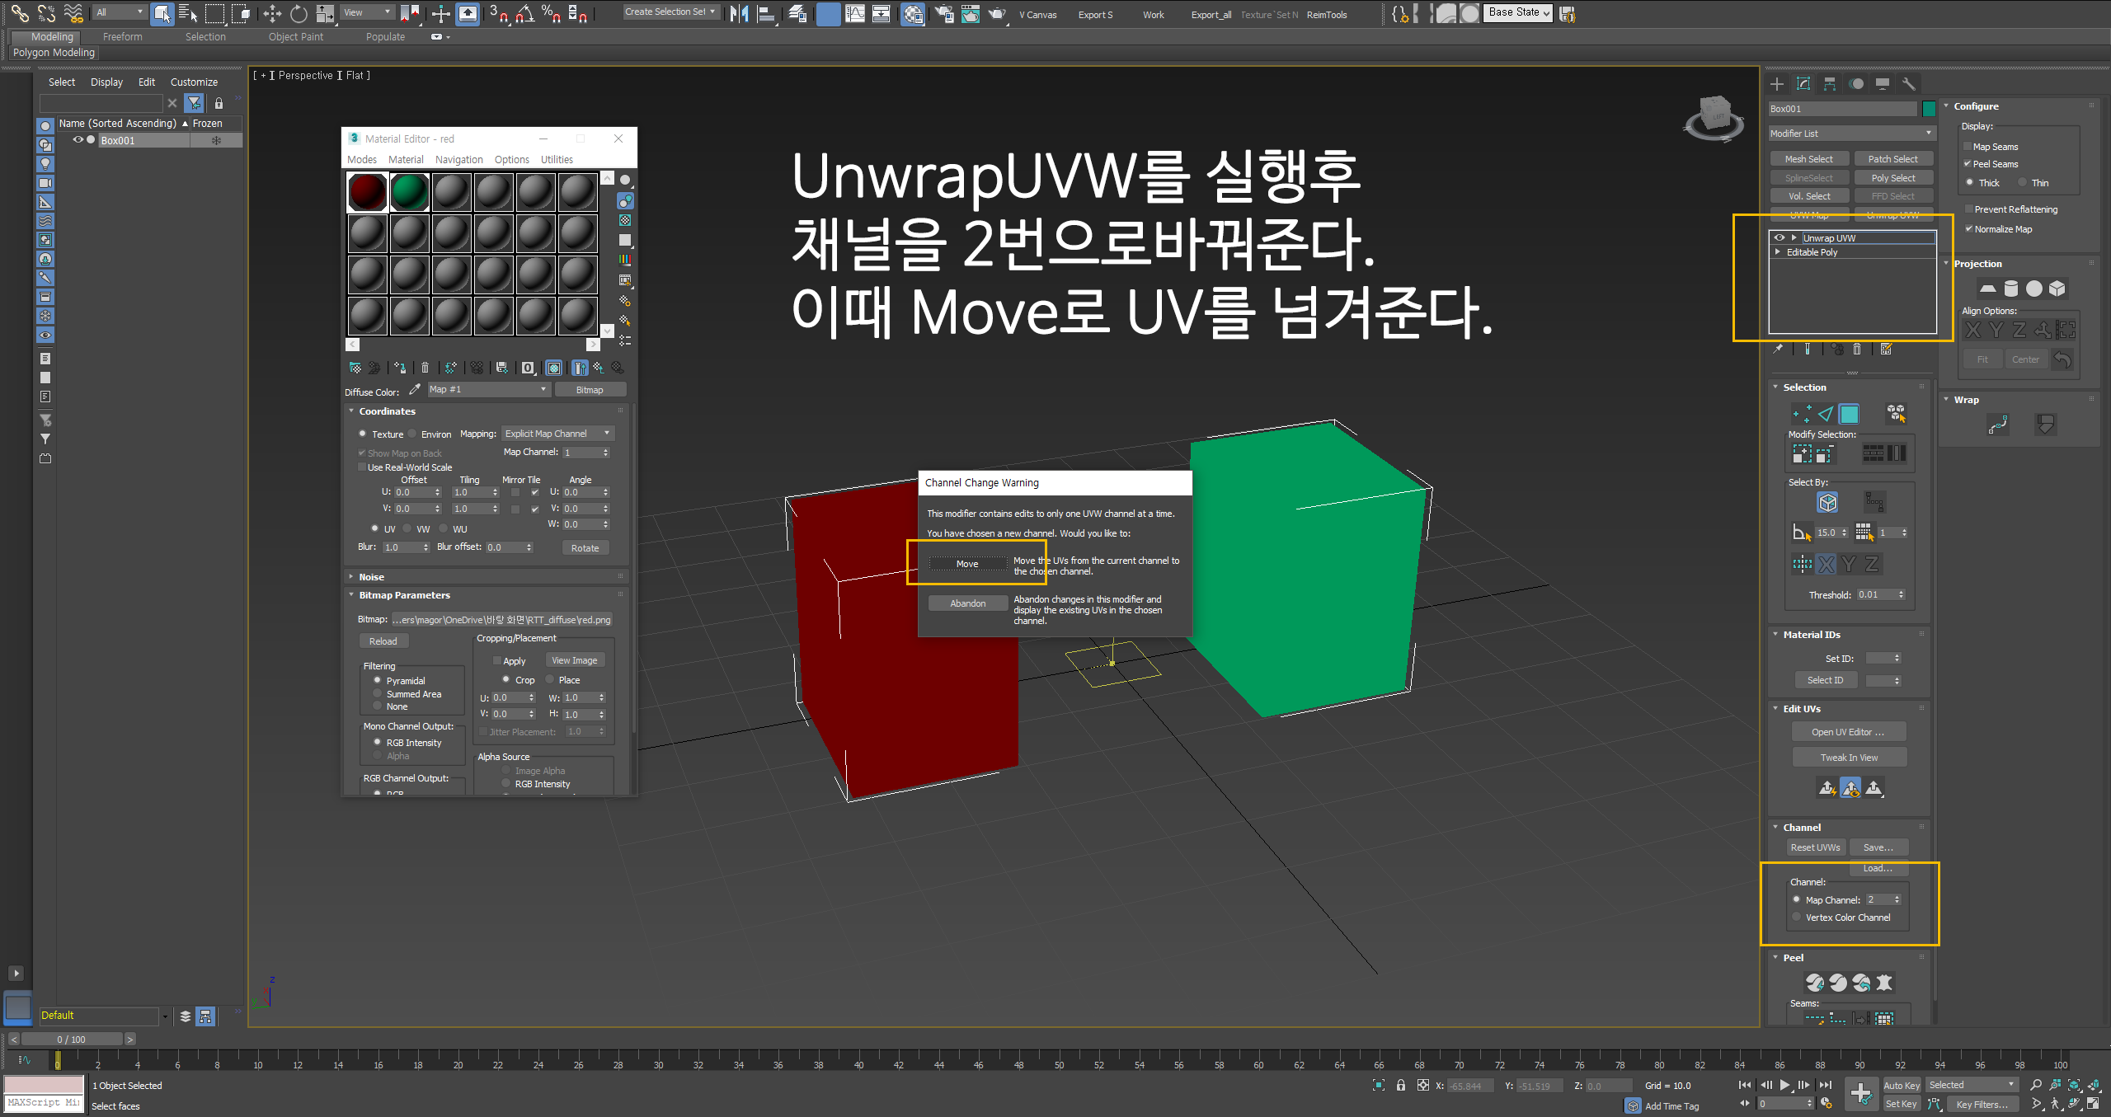Viewport: 2111px width, 1117px height.
Task: Click the green material sample sphere
Action: [409, 192]
